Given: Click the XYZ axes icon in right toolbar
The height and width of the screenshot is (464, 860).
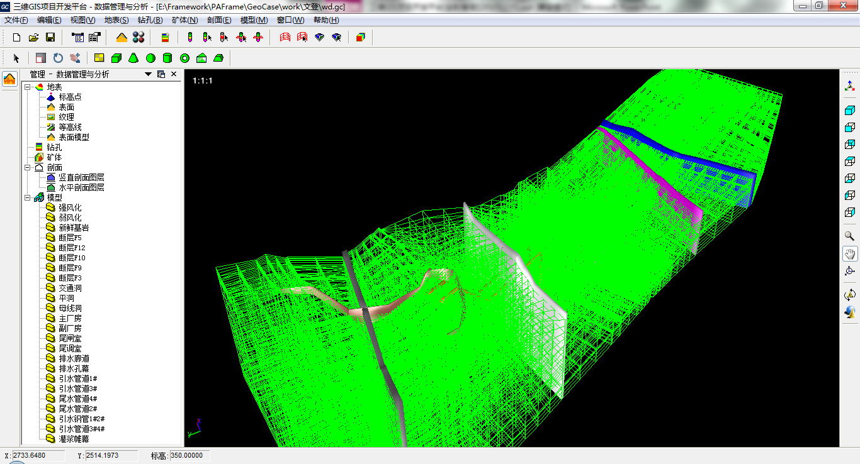Looking at the screenshot, I should point(849,86).
